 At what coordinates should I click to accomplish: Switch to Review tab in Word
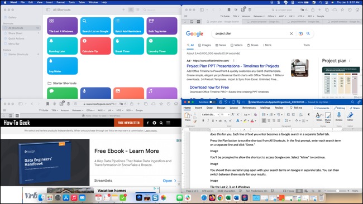[279, 108]
